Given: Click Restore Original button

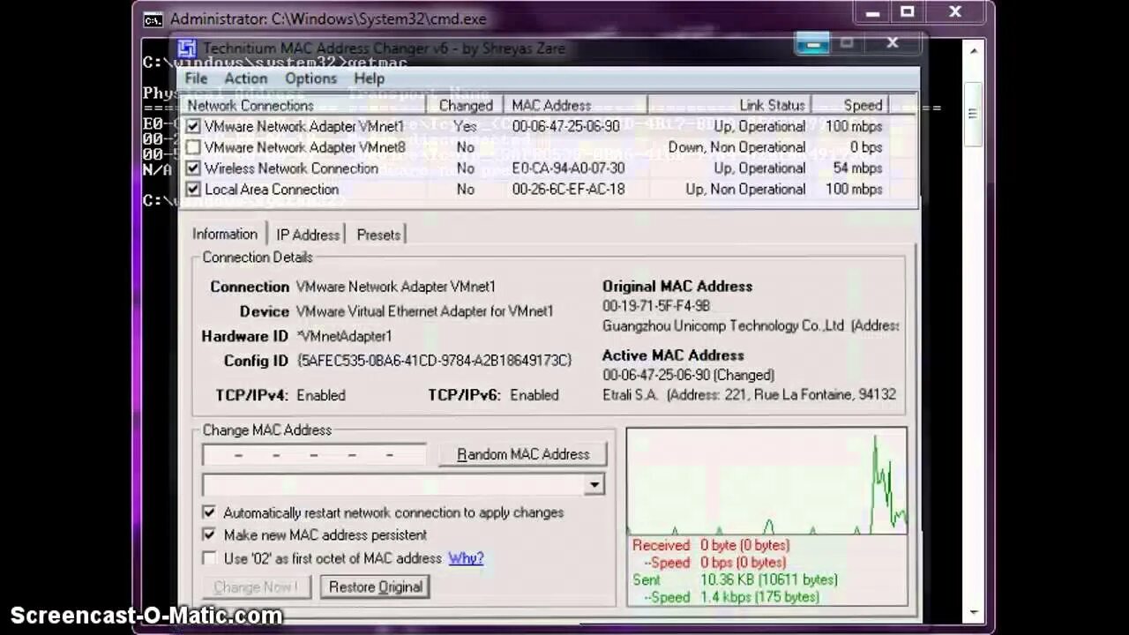Looking at the screenshot, I should point(376,586).
